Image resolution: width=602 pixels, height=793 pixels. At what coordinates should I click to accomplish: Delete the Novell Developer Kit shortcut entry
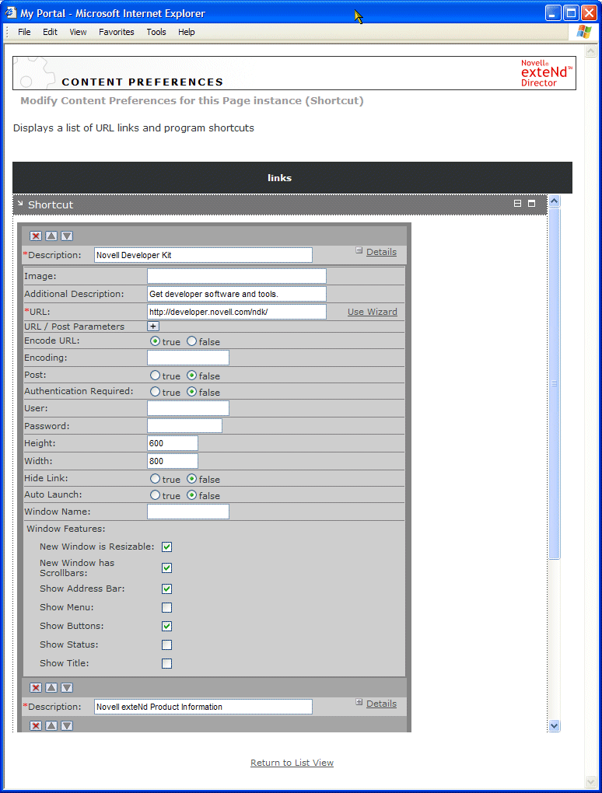pos(36,236)
